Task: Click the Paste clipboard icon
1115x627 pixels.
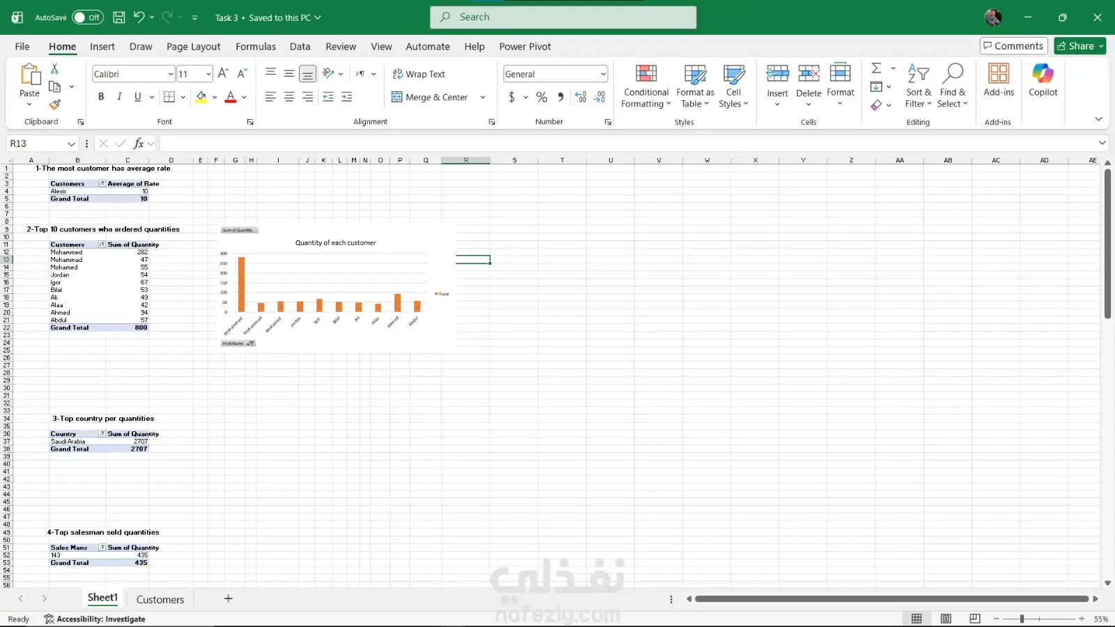Action: point(30,75)
